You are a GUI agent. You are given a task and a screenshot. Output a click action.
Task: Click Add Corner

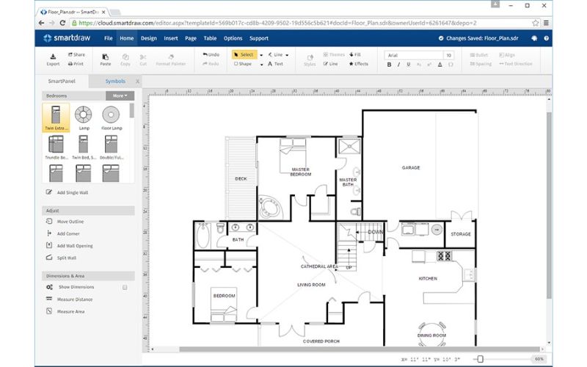[63, 233]
